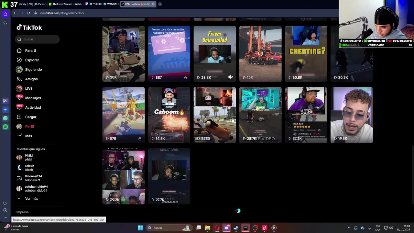Click the taskbar Buscar search box
This screenshot has height=233, width=414.
[x=169, y=228]
